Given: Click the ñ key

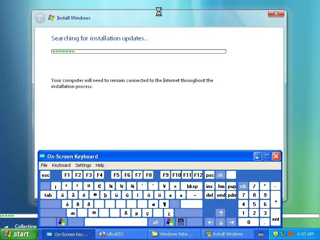Looking at the screenshot, I should 126,213.
